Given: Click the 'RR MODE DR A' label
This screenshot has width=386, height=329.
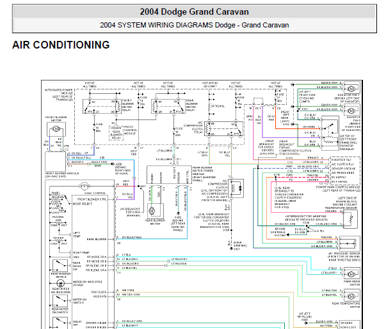Looking at the screenshot, I should coord(97,257).
